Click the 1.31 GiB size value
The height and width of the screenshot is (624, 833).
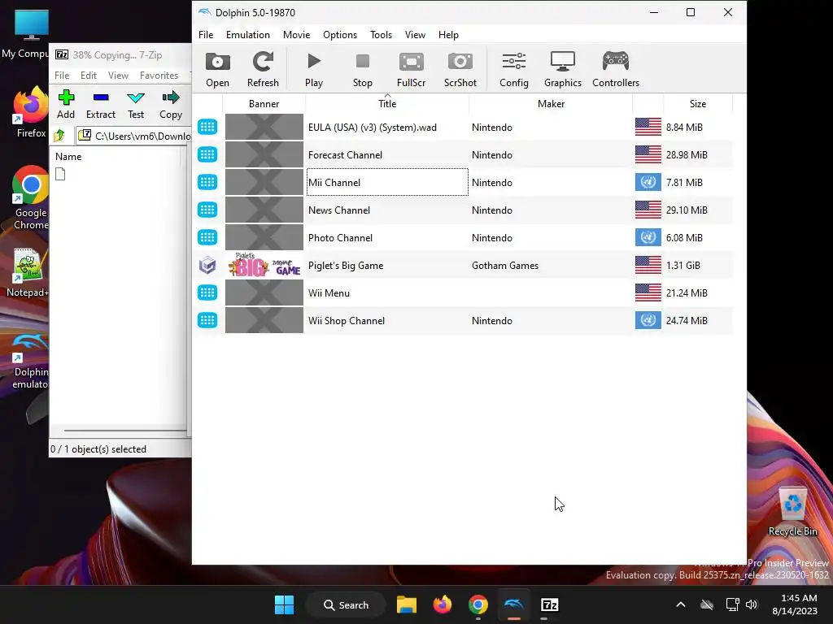[683, 265]
